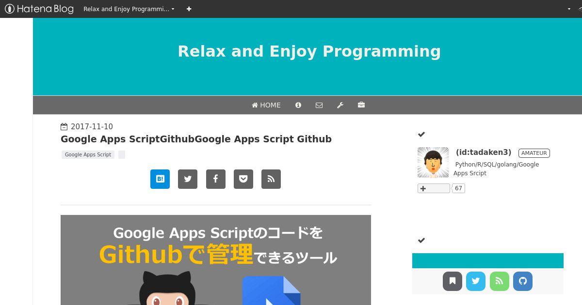Click the calendar icon beside the date
This screenshot has width=582, height=305.
[x=64, y=127]
